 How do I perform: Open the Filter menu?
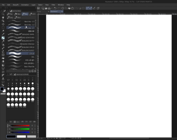click(53, 5)
